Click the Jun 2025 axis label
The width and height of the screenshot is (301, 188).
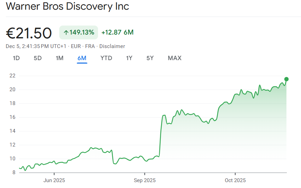(54, 180)
